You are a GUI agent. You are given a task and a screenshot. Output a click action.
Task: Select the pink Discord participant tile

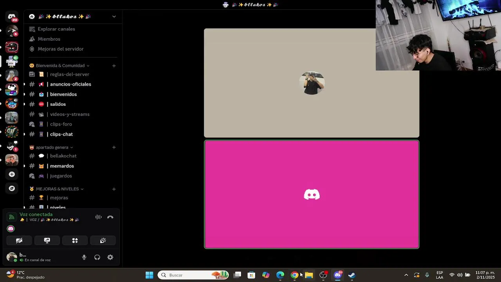point(312,194)
